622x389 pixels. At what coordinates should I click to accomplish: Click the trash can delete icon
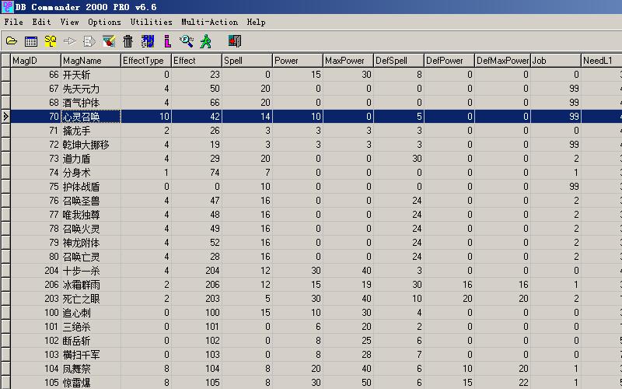click(128, 41)
